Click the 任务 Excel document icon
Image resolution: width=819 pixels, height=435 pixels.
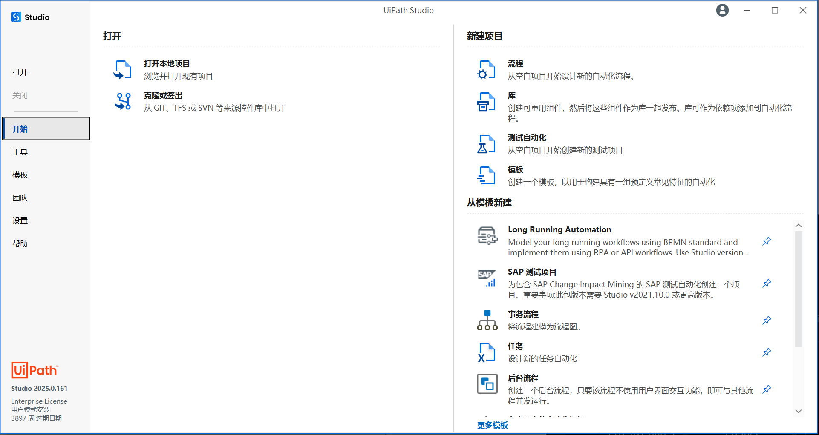(x=487, y=352)
